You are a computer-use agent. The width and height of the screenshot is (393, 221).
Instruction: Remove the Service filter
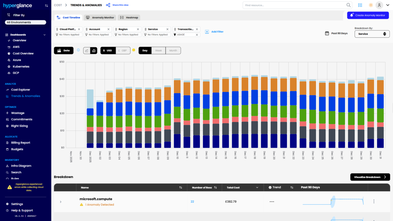[x=167, y=29]
